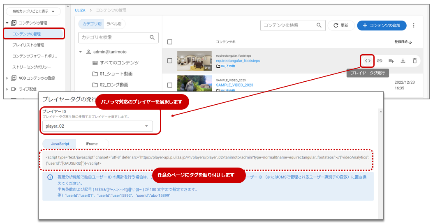
Task: Open ストリーミングポリシー in the sidebar
Action: click(x=32, y=67)
